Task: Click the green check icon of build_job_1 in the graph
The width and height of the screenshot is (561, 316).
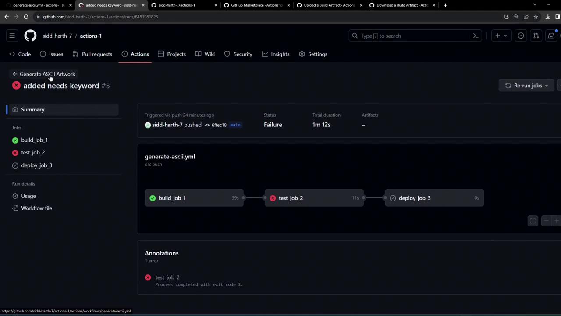Action: click(153, 198)
